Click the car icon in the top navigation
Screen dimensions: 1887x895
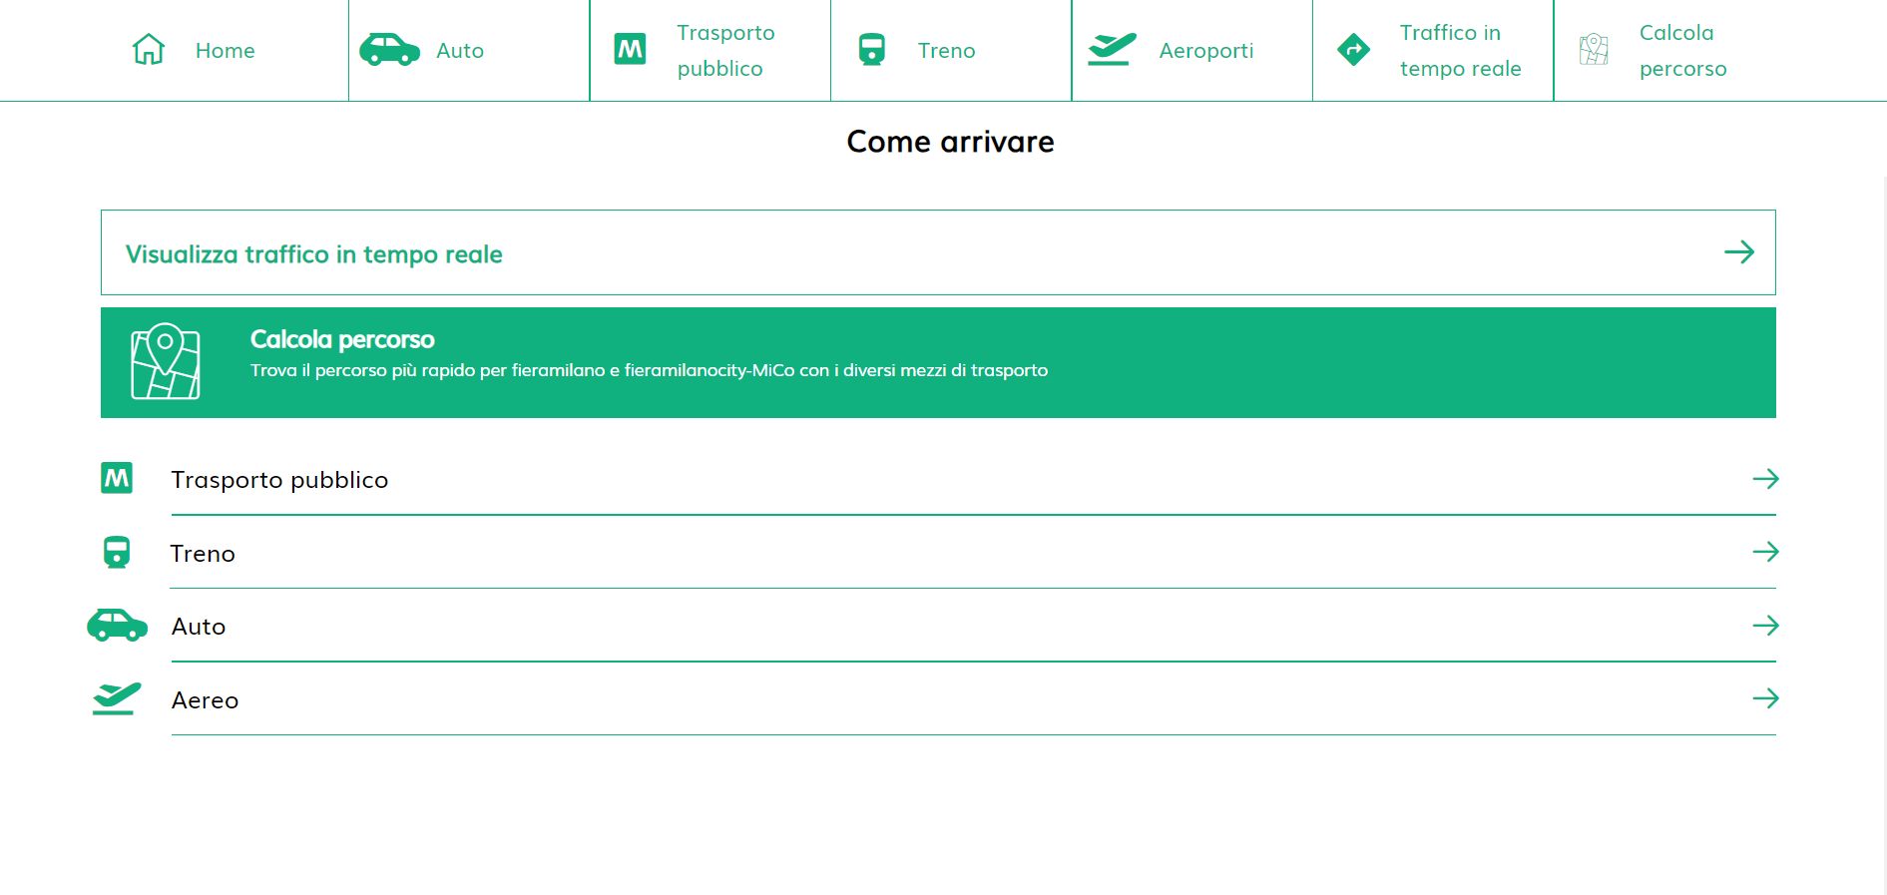389,49
